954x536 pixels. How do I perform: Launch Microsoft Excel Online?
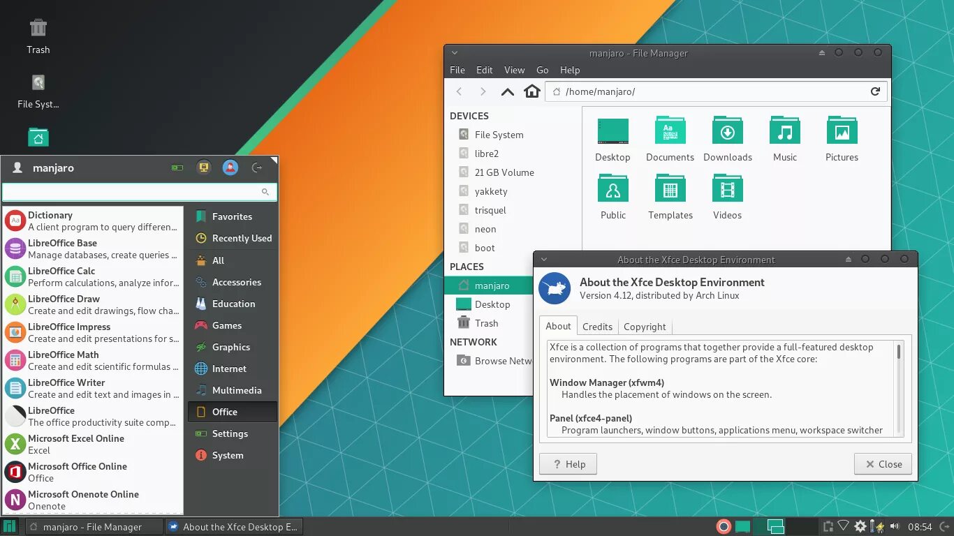pyautogui.click(x=93, y=444)
